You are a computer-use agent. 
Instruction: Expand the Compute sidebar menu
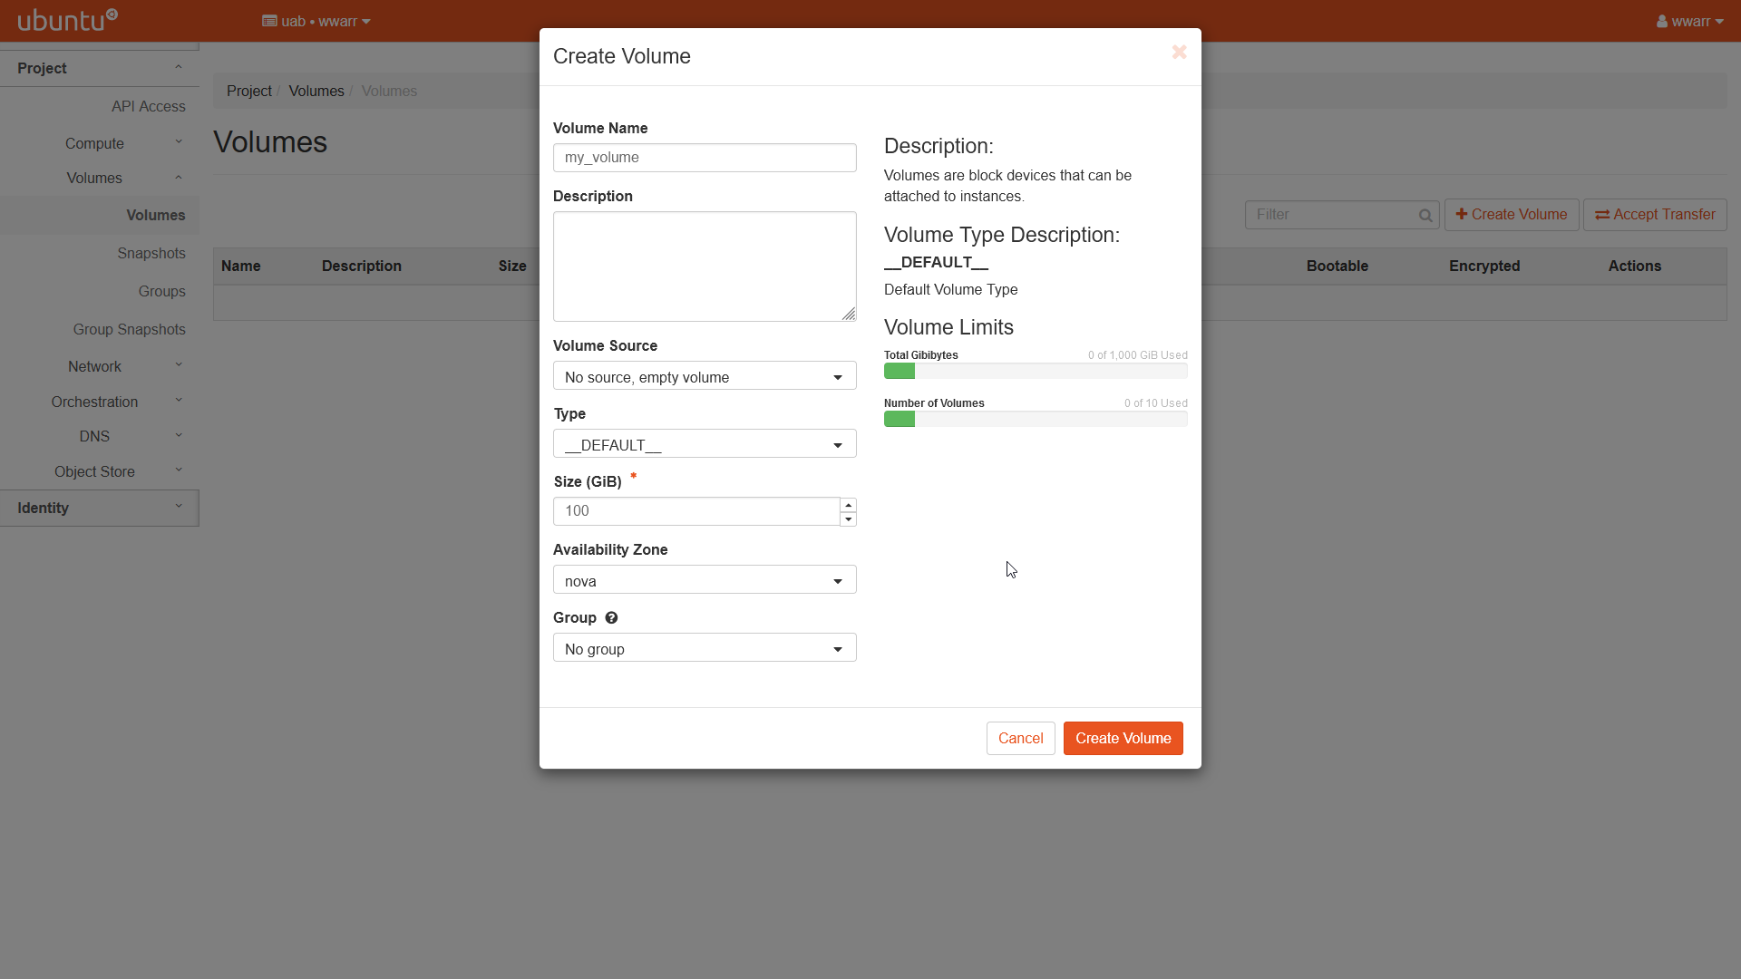tap(100, 143)
